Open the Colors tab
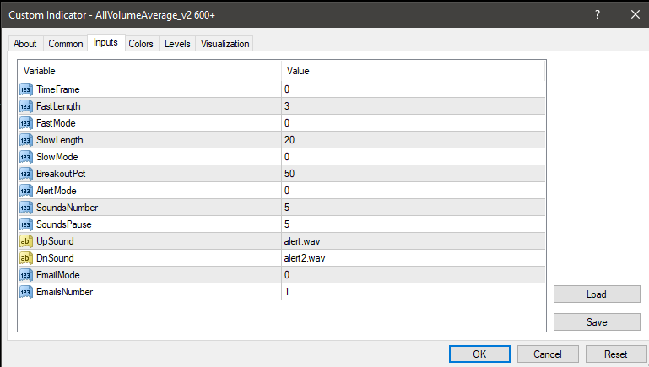Image resolution: width=649 pixels, height=367 pixels. coord(141,44)
